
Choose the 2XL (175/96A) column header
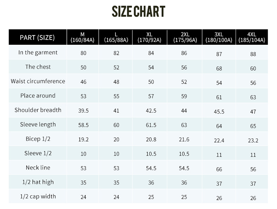[x=184, y=37]
